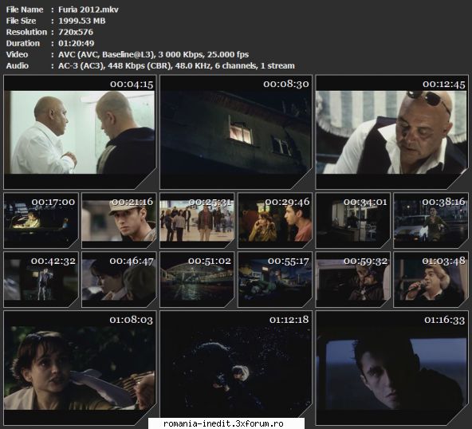Choose the 00:55:17 thumbnail
The image size is (472, 429).
pos(275,279)
